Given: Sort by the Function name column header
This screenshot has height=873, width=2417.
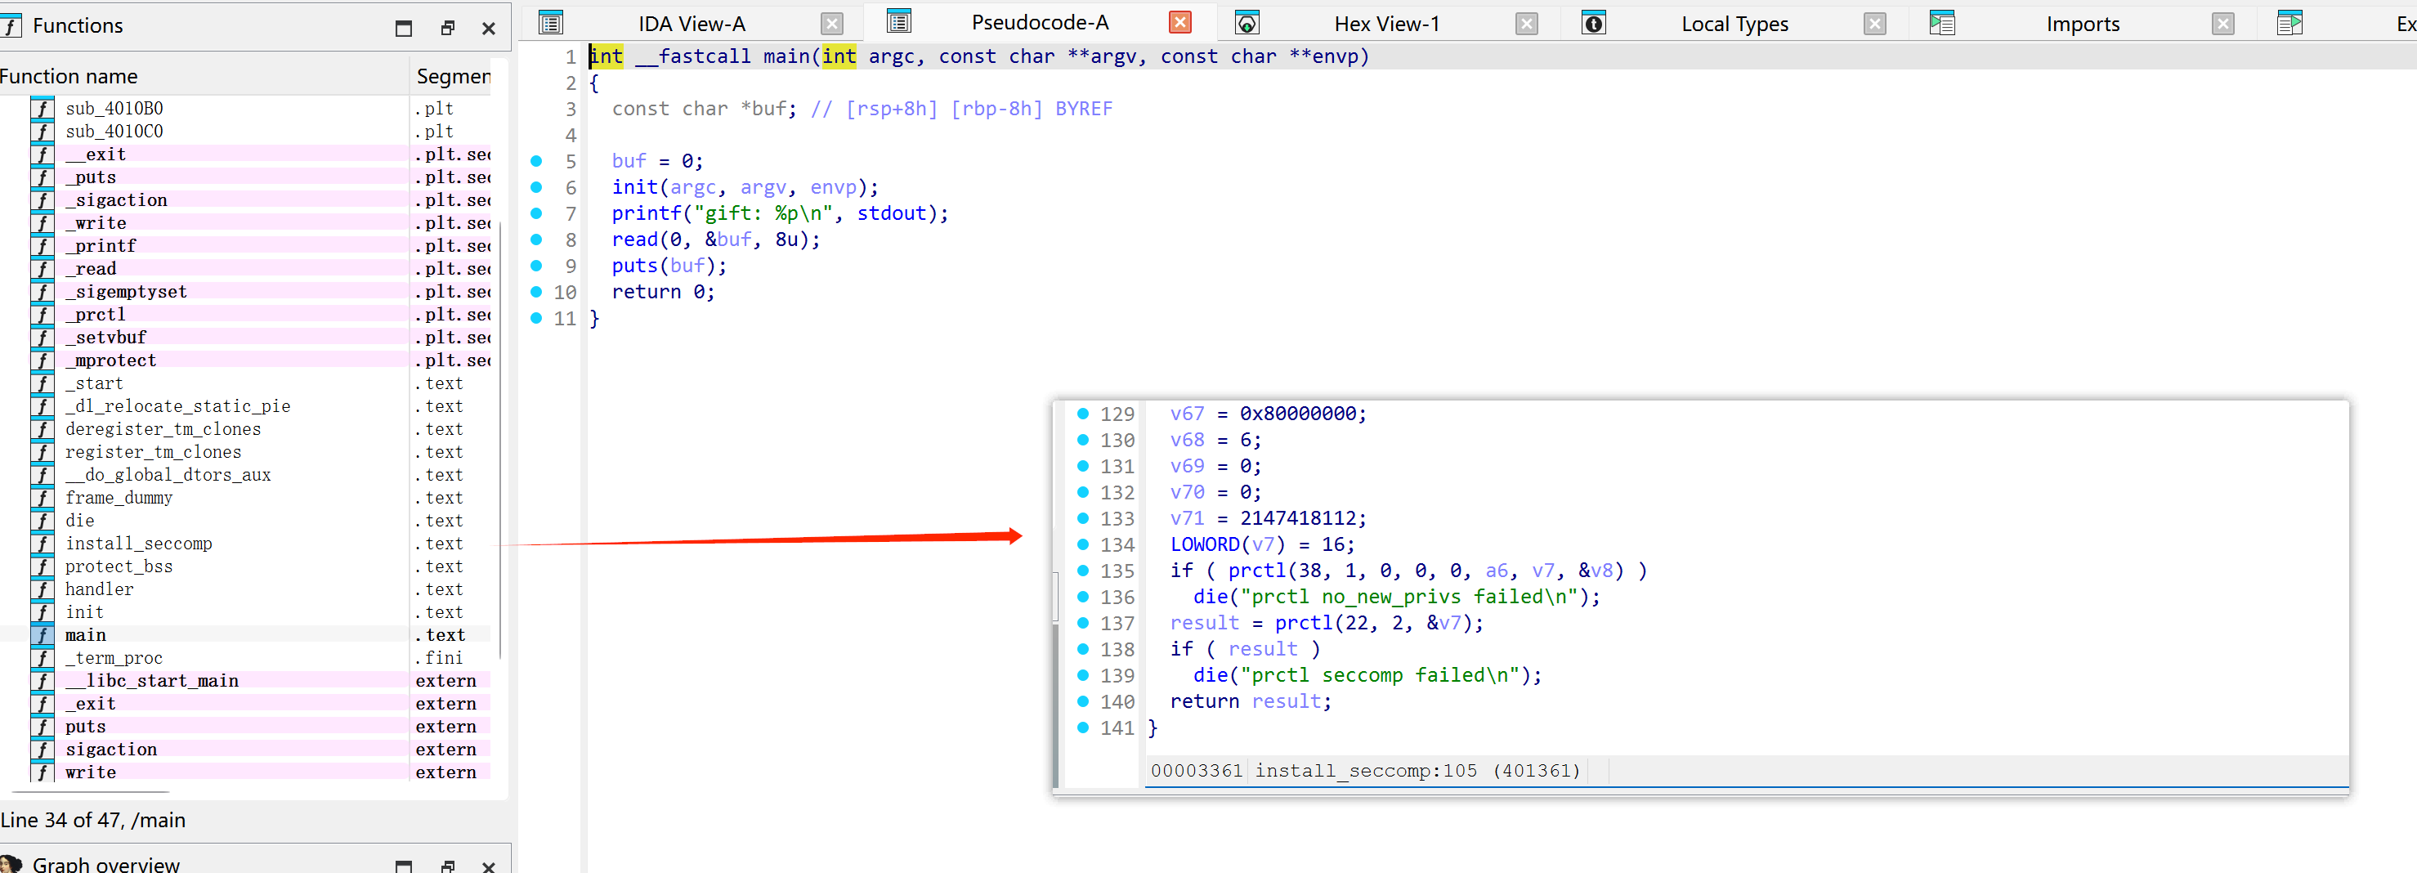Looking at the screenshot, I should [x=204, y=76].
